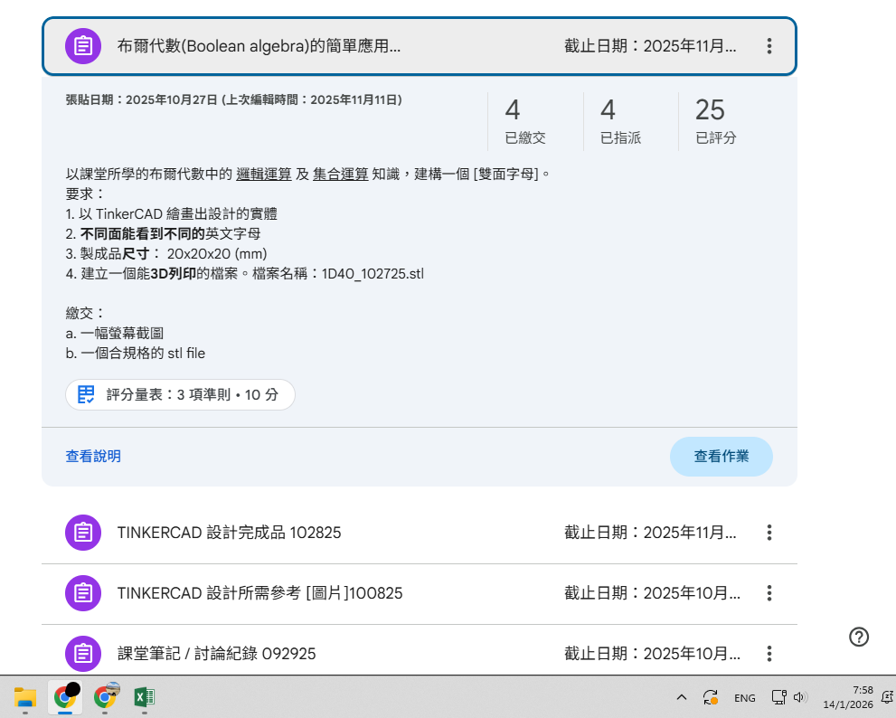Screen dimensions: 896x718
Task: Open more options for TINKERCAD 設計完成品 102825
Action: coord(769,533)
